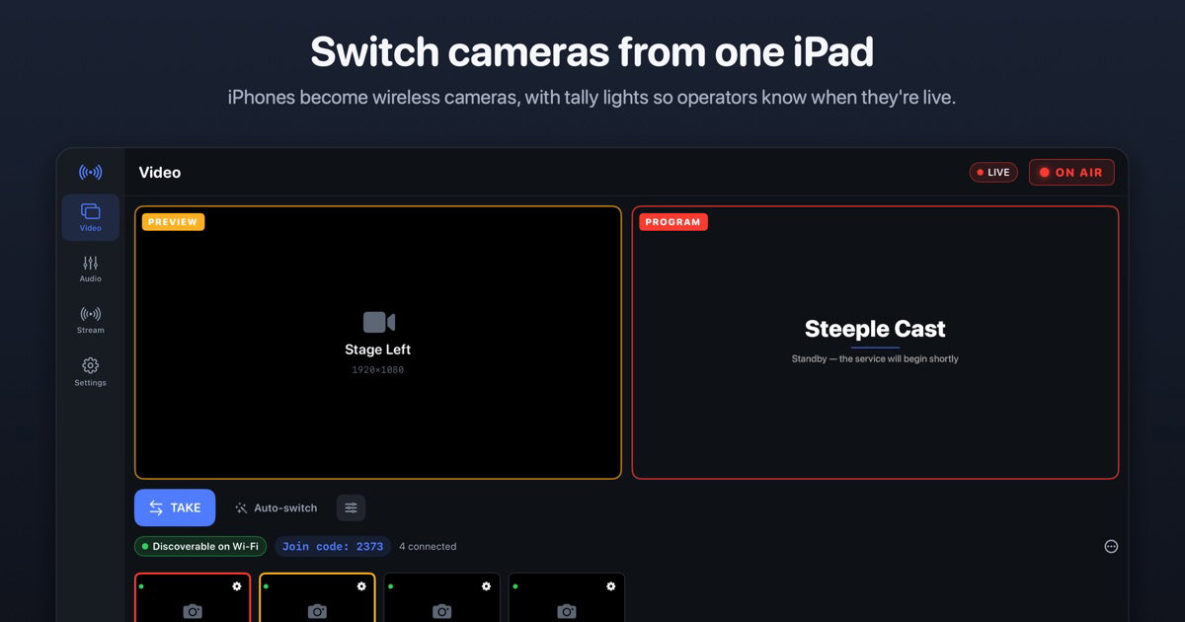
Task: Click the TAKE button
Action: click(175, 507)
